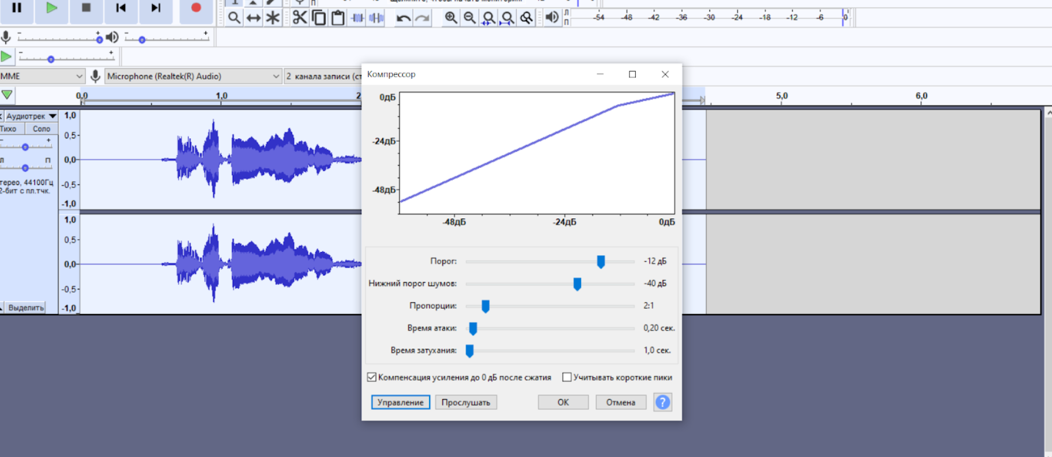Zoom in on the waveform
The height and width of the screenshot is (457, 1052).
tap(451, 18)
